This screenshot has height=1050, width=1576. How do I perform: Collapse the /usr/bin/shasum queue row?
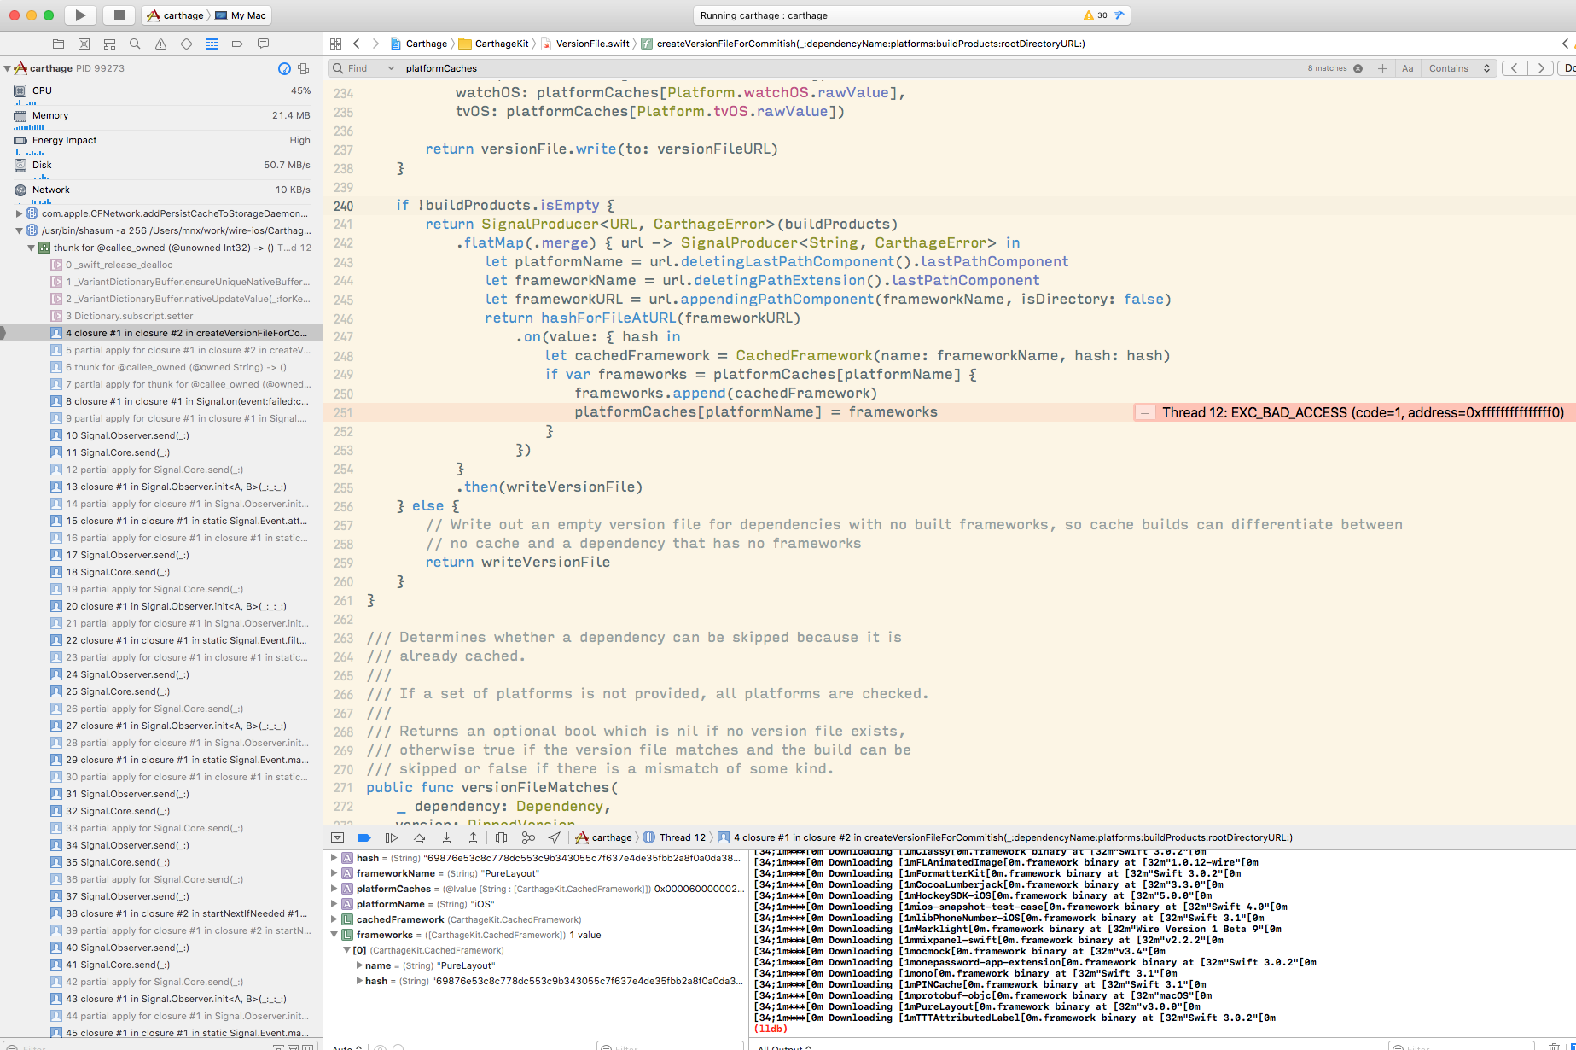19,230
